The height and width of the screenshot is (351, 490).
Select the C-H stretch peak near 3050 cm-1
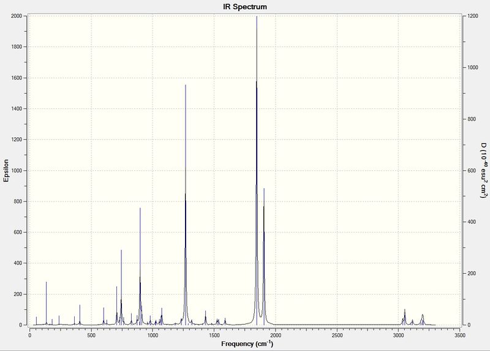405,317
